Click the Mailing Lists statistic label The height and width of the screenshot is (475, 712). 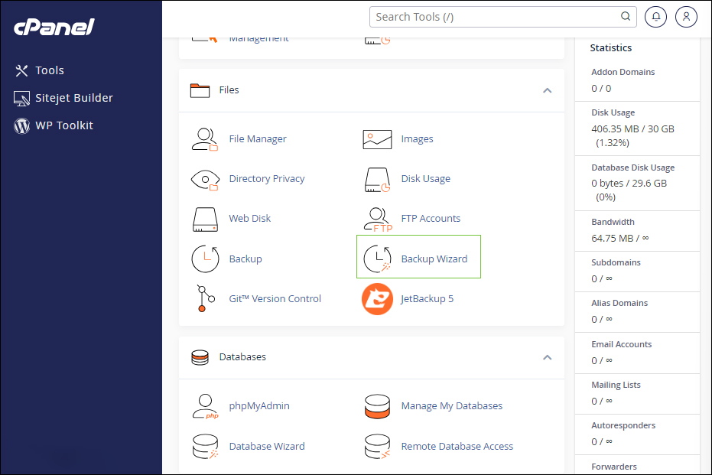pos(616,385)
